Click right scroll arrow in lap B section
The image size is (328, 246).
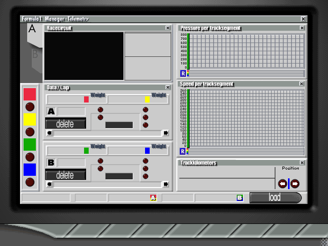pyautogui.click(x=166, y=184)
